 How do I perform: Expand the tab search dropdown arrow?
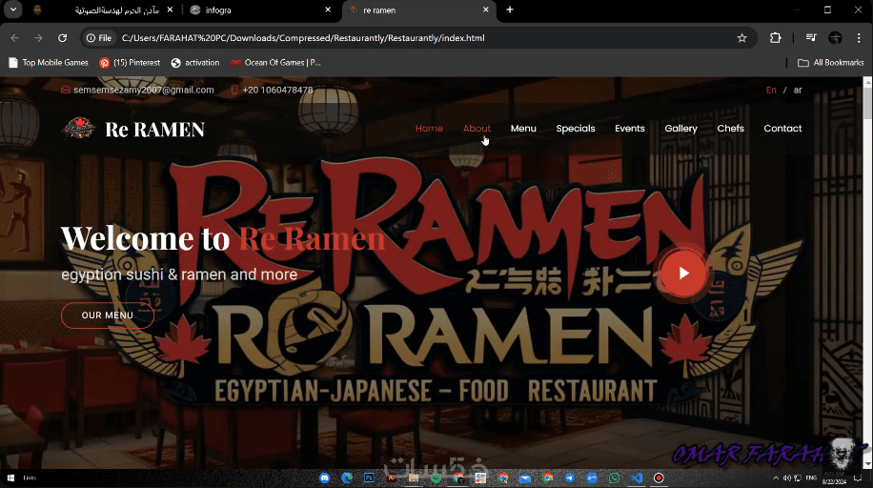(x=12, y=10)
